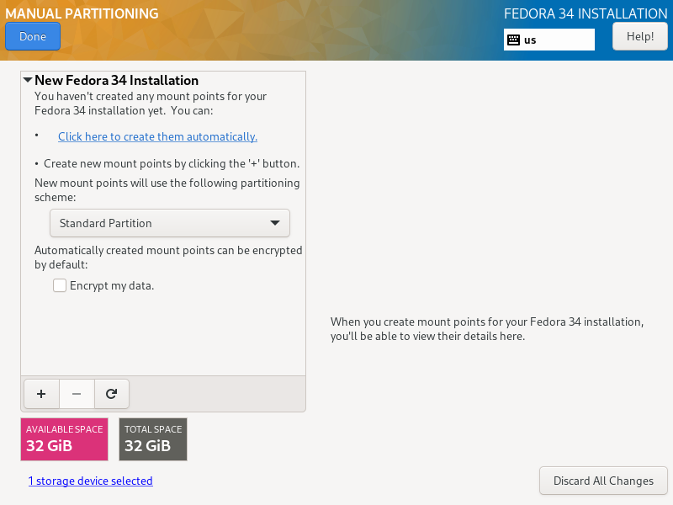Enable the Encrypt my data checkbox

tap(60, 285)
